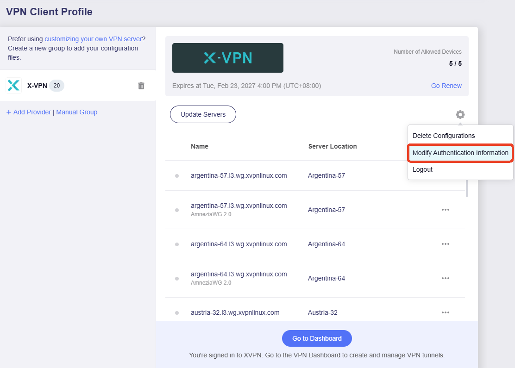This screenshot has width=515, height=368.
Task: Click the 5 / 5 allowed devices value
Action: [455, 63]
